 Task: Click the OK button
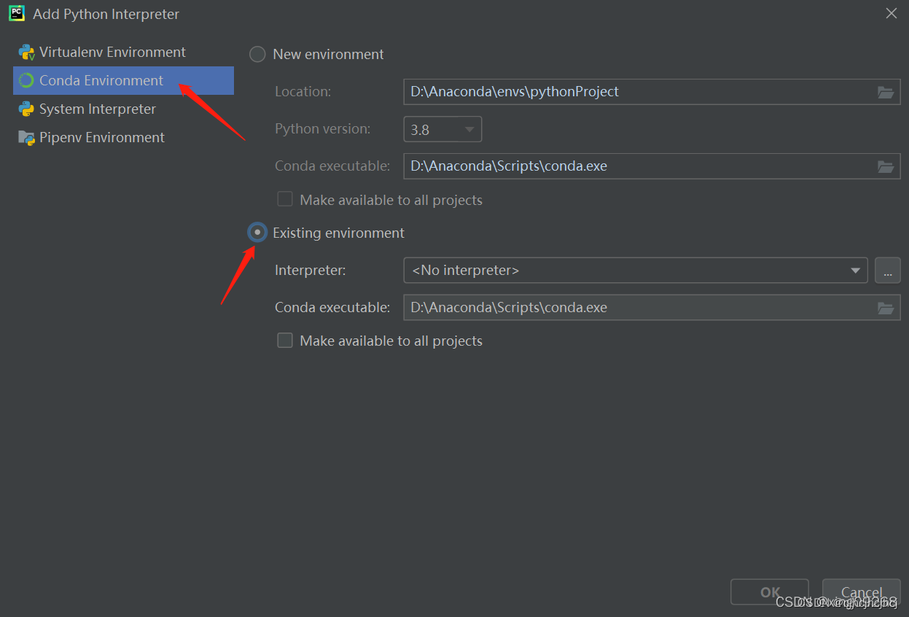click(770, 593)
